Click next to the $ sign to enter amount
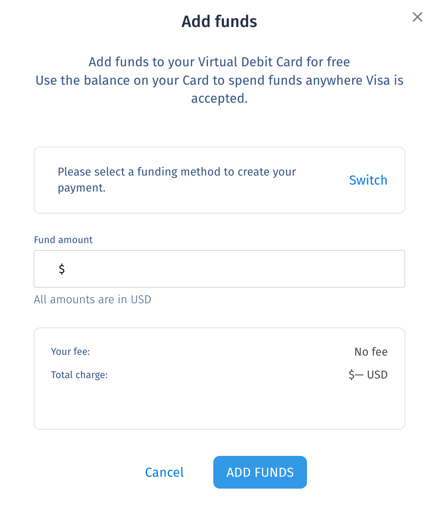Viewport: 438px width, 505px height. click(123, 269)
